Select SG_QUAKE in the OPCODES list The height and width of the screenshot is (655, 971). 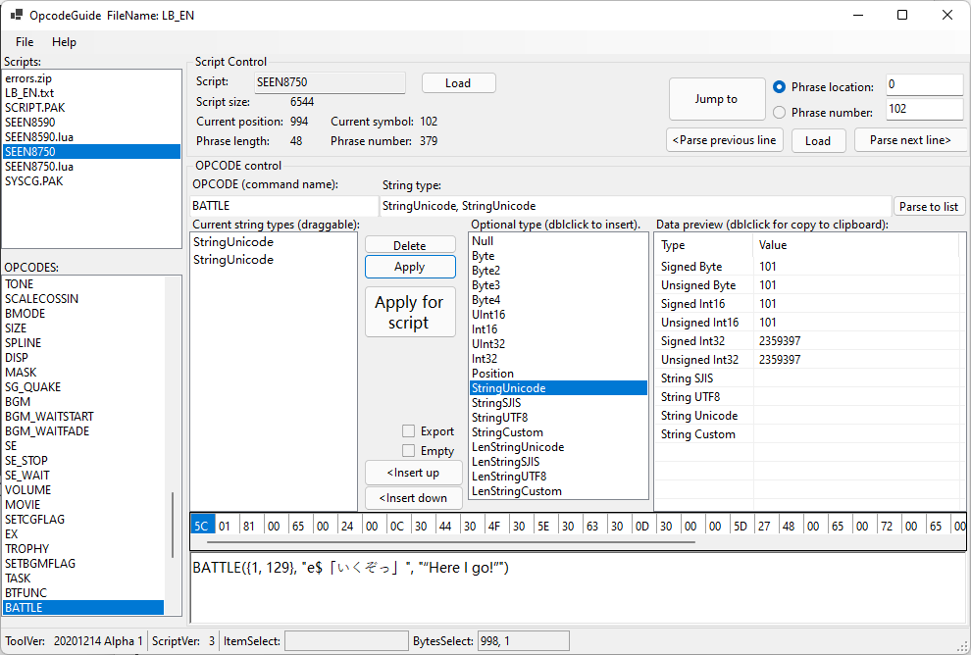pos(83,387)
